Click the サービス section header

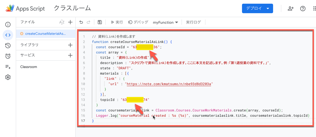tap(28, 55)
